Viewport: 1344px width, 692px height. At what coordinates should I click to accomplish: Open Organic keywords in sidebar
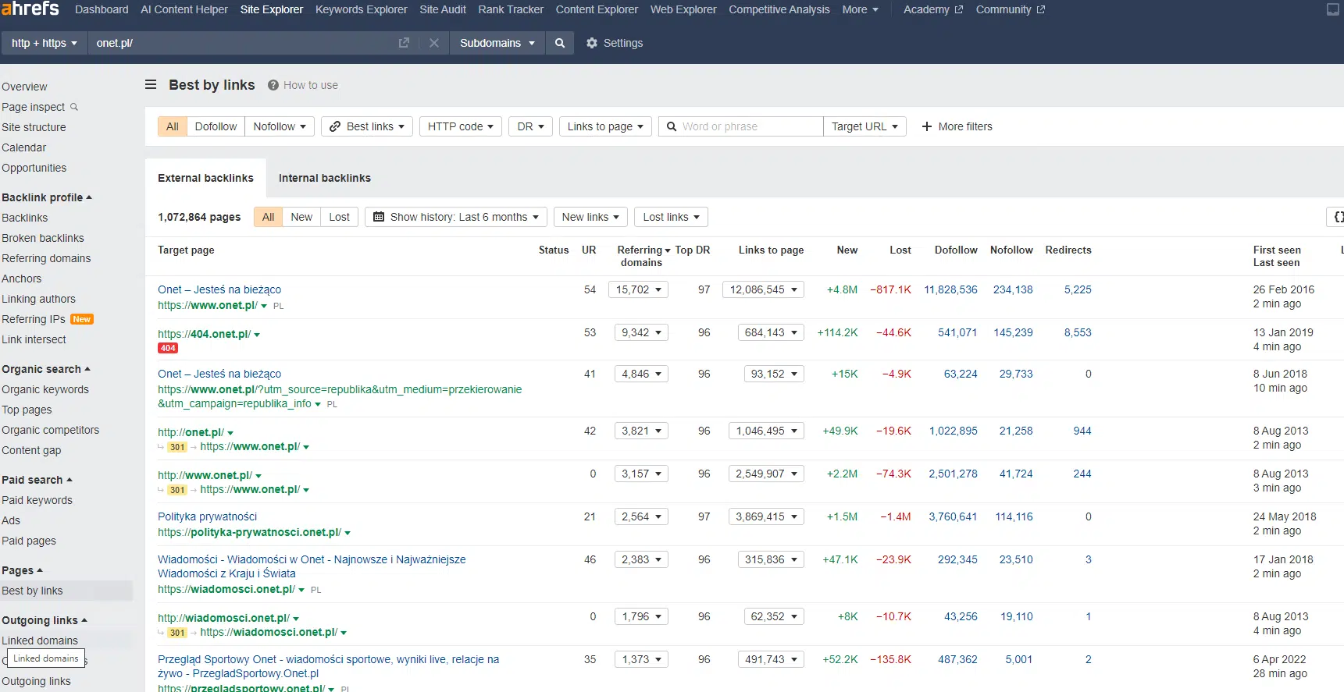(x=45, y=389)
